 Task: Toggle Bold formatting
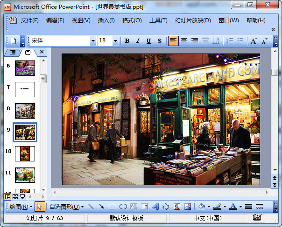tap(127, 41)
